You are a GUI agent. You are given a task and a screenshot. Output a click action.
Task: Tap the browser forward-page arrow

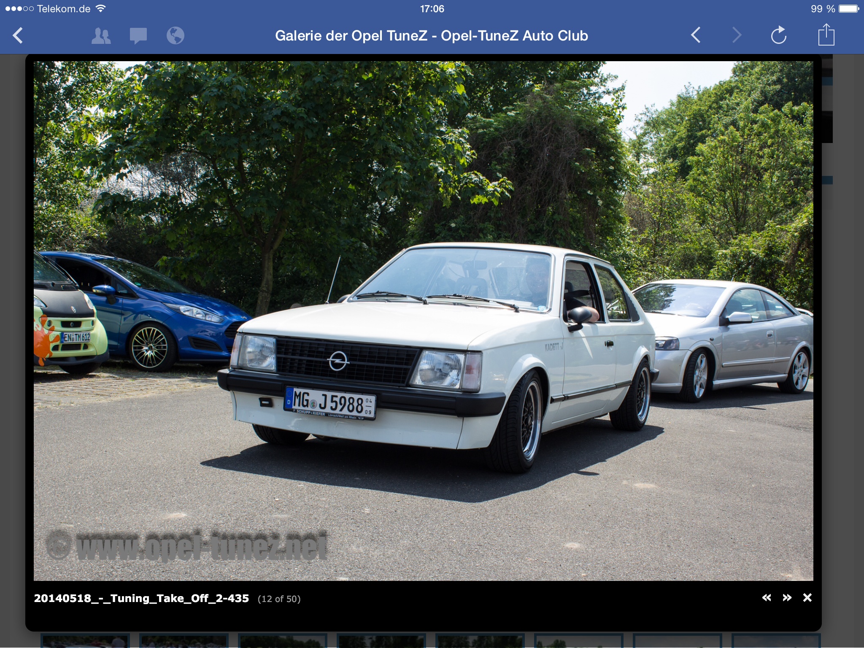click(737, 35)
